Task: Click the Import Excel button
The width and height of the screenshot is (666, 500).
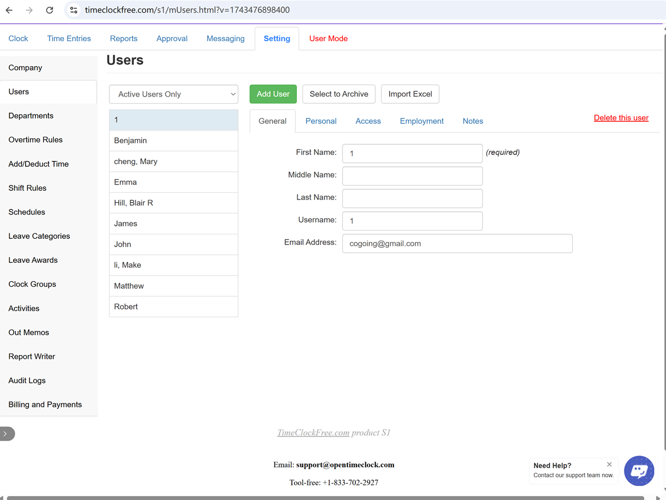Action: point(410,94)
